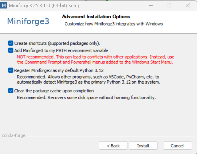Screen dimensions: 197x154
Task: Click 'Add Miniforge3 to my PATH' label text
Action: click(x=61, y=50)
